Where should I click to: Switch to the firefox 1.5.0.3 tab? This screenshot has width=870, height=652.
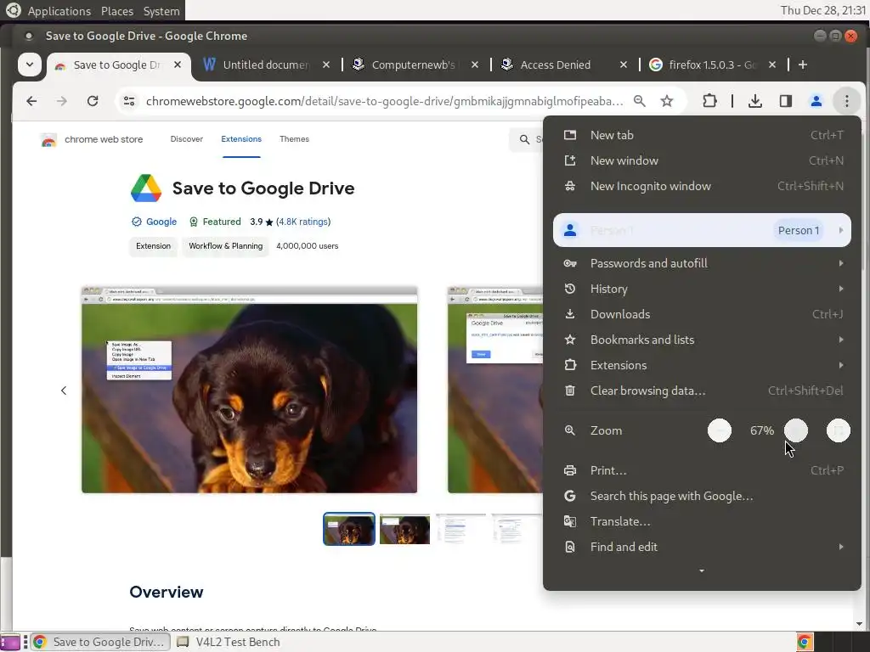point(711,65)
